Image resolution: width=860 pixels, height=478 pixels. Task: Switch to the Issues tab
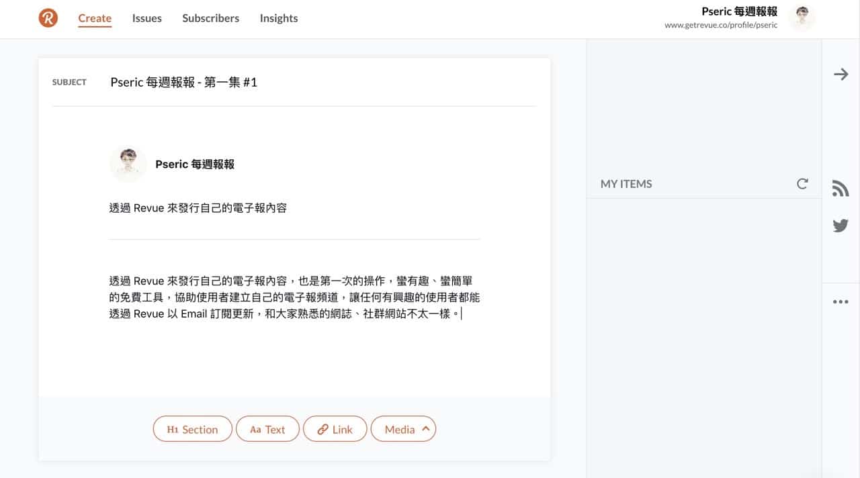click(146, 18)
